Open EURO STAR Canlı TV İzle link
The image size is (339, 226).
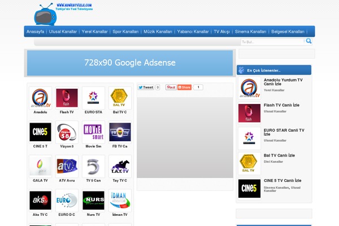click(x=284, y=132)
